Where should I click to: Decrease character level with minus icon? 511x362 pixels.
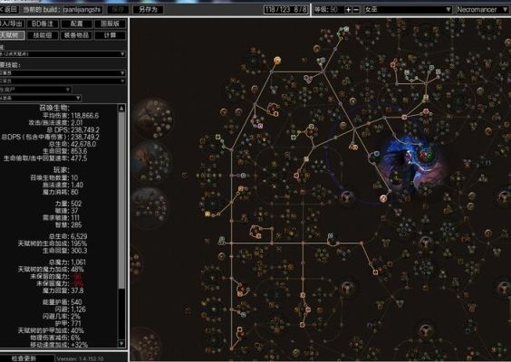pyautogui.click(x=356, y=10)
